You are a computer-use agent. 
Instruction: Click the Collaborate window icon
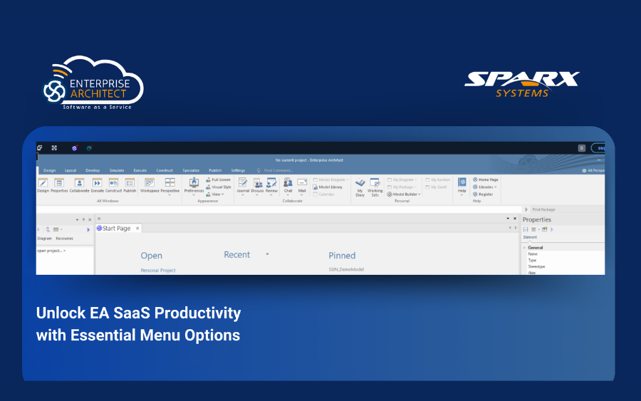coord(79,184)
